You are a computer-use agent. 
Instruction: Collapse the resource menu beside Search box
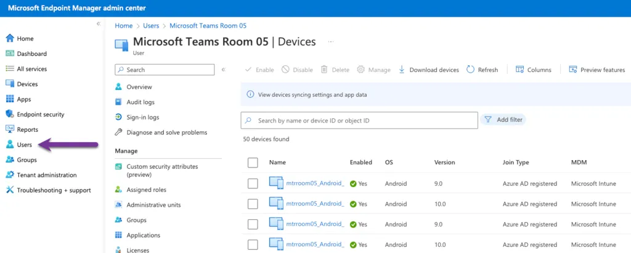(x=223, y=70)
